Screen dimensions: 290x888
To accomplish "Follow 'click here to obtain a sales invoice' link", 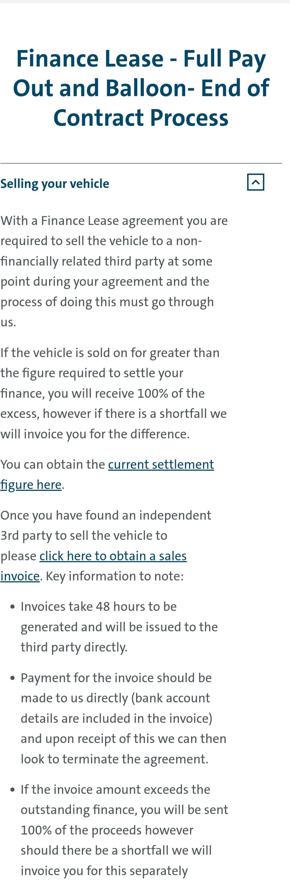I will pyautogui.click(x=113, y=556).
